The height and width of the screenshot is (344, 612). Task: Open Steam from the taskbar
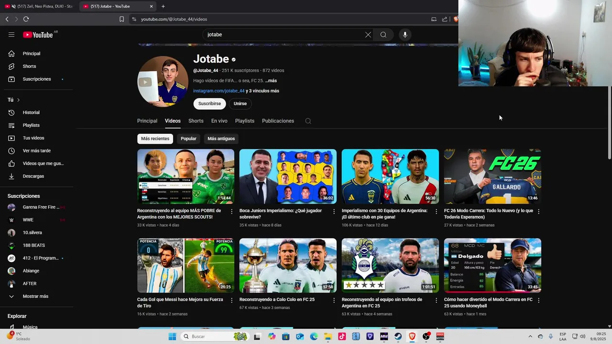tap(398, 336)
